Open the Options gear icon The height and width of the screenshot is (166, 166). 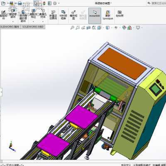55,3
